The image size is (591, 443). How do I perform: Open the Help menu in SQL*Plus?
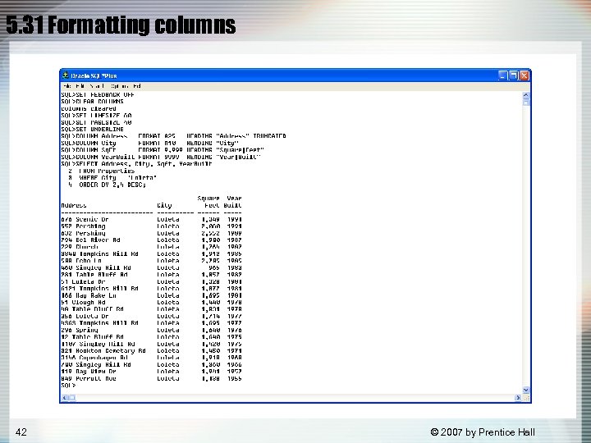[x=137, y=86]
